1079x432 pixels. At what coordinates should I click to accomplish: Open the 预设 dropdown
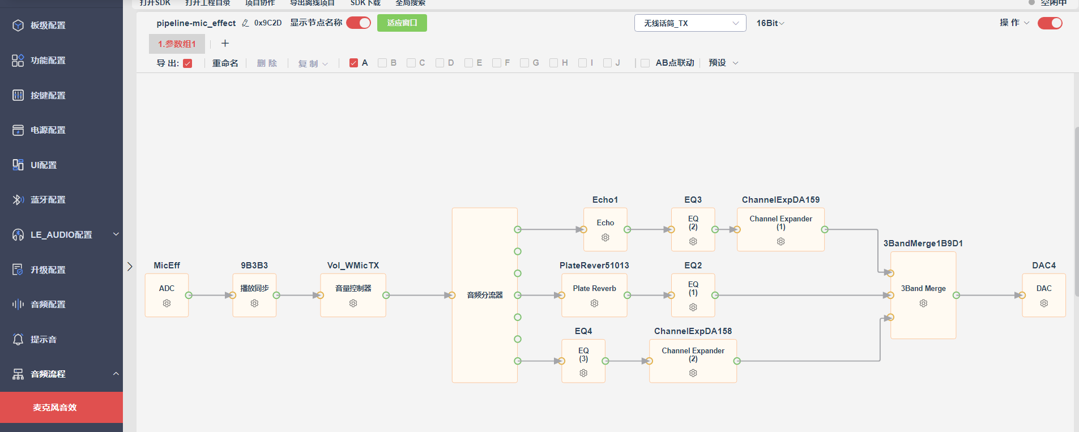pyautogui.click(x=723, y=63)
